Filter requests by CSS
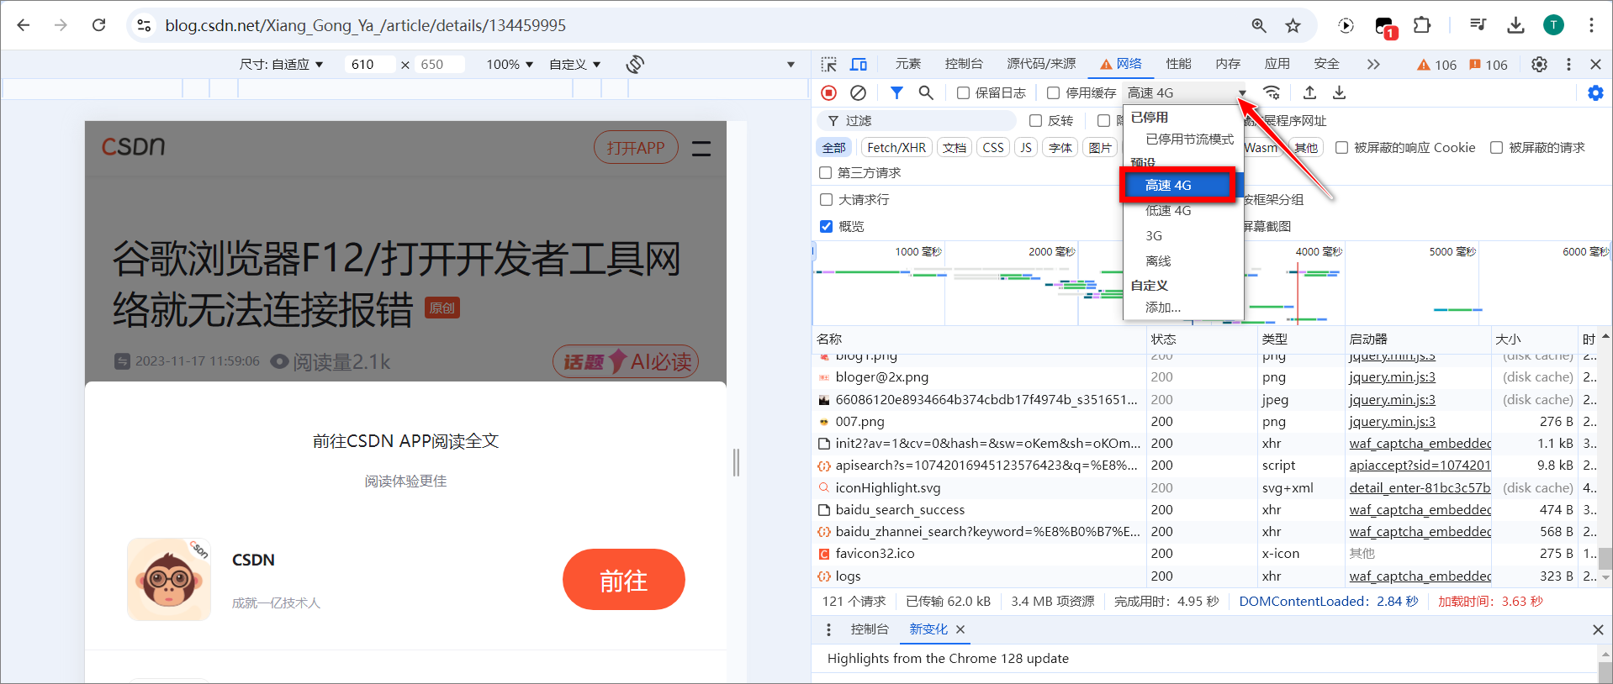The image size is (1613, 684). click(993, 147)
